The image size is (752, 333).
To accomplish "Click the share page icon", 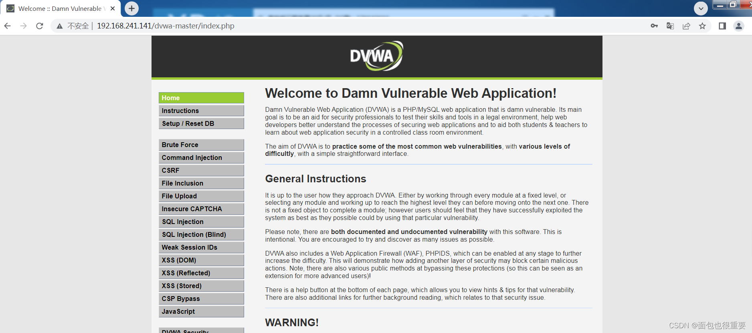I will pos(686,26).
